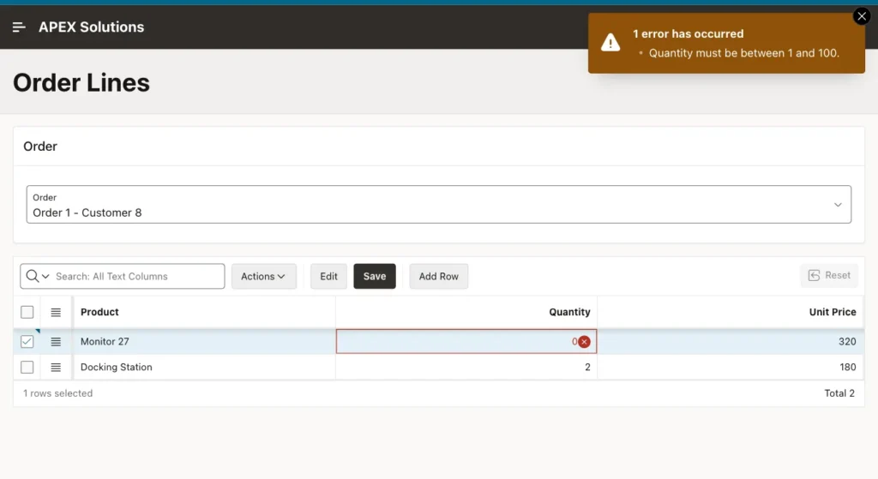Open row actions menu for Docking Station

click(56, 367)
